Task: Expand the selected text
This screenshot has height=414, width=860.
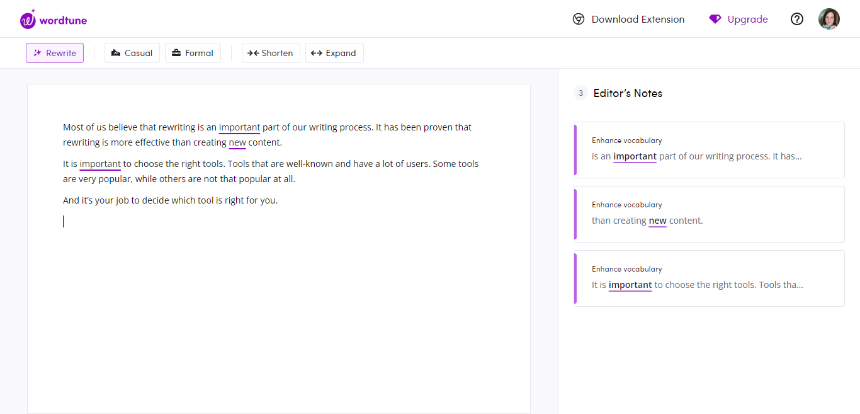Action: (x=334, y=53)
